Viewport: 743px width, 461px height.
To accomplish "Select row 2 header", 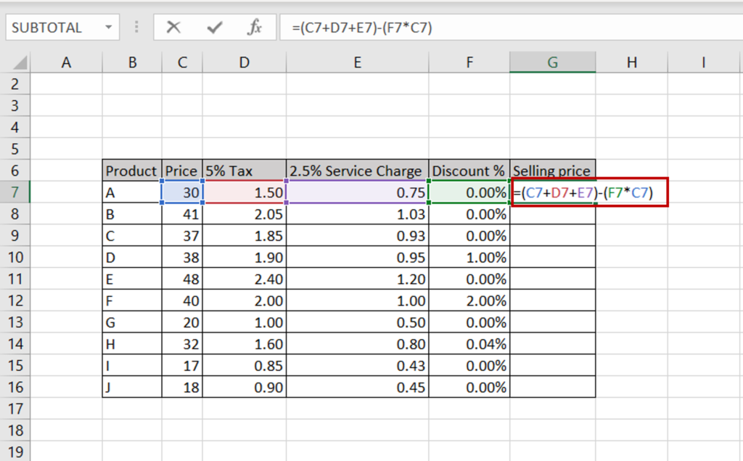I will click(x=15, y=84).
